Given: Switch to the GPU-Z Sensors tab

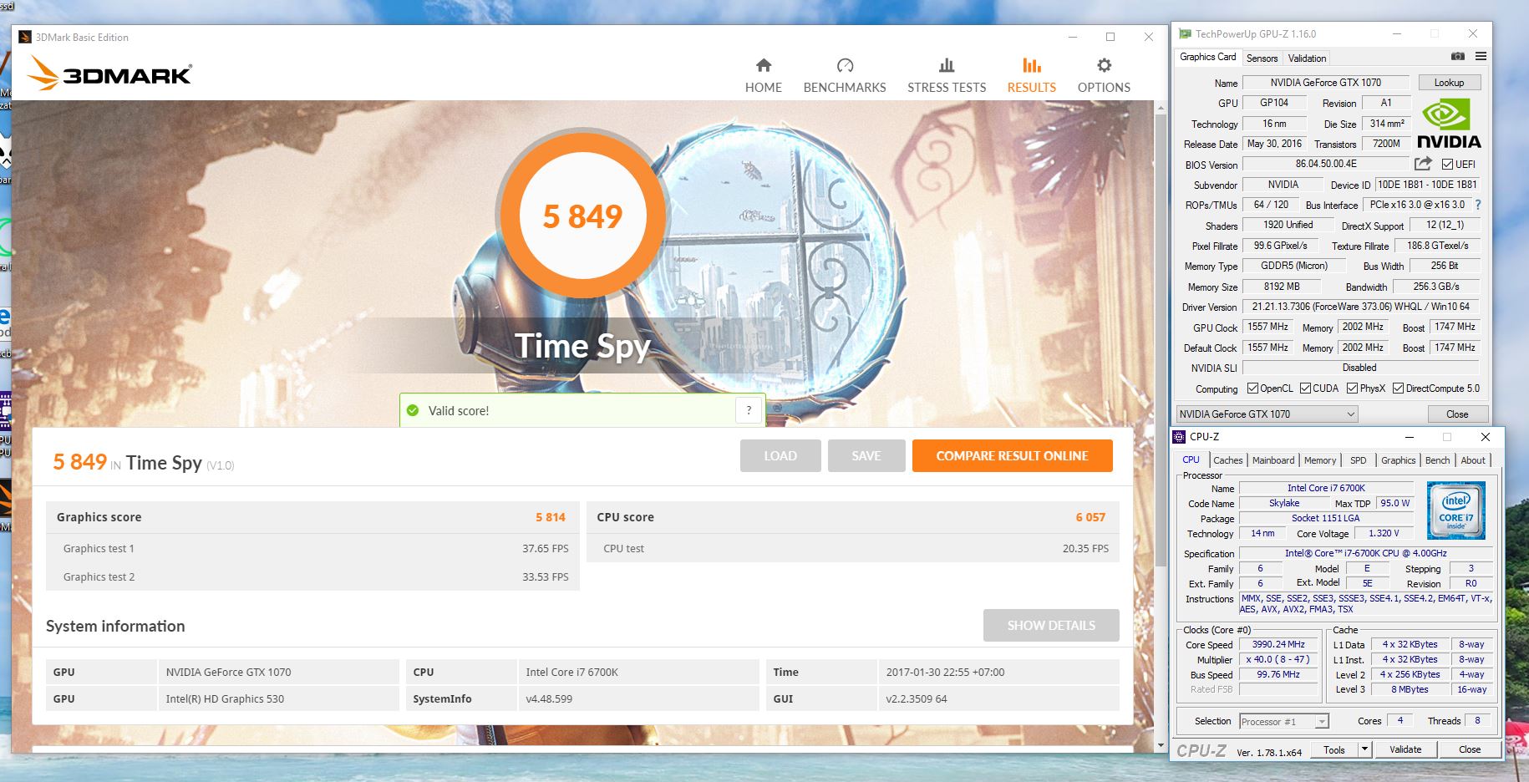Looking at the screenshot, I should click(x=1262, y=58).
